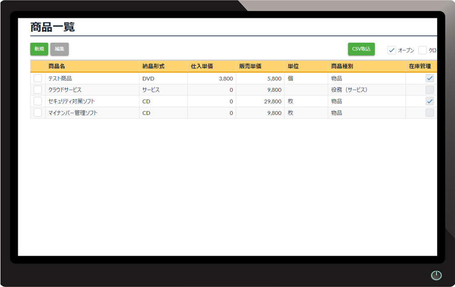Click the 商品種別 column header
Image resolution: width=455 pixels, height=287 pixels.
click(342, 66)
